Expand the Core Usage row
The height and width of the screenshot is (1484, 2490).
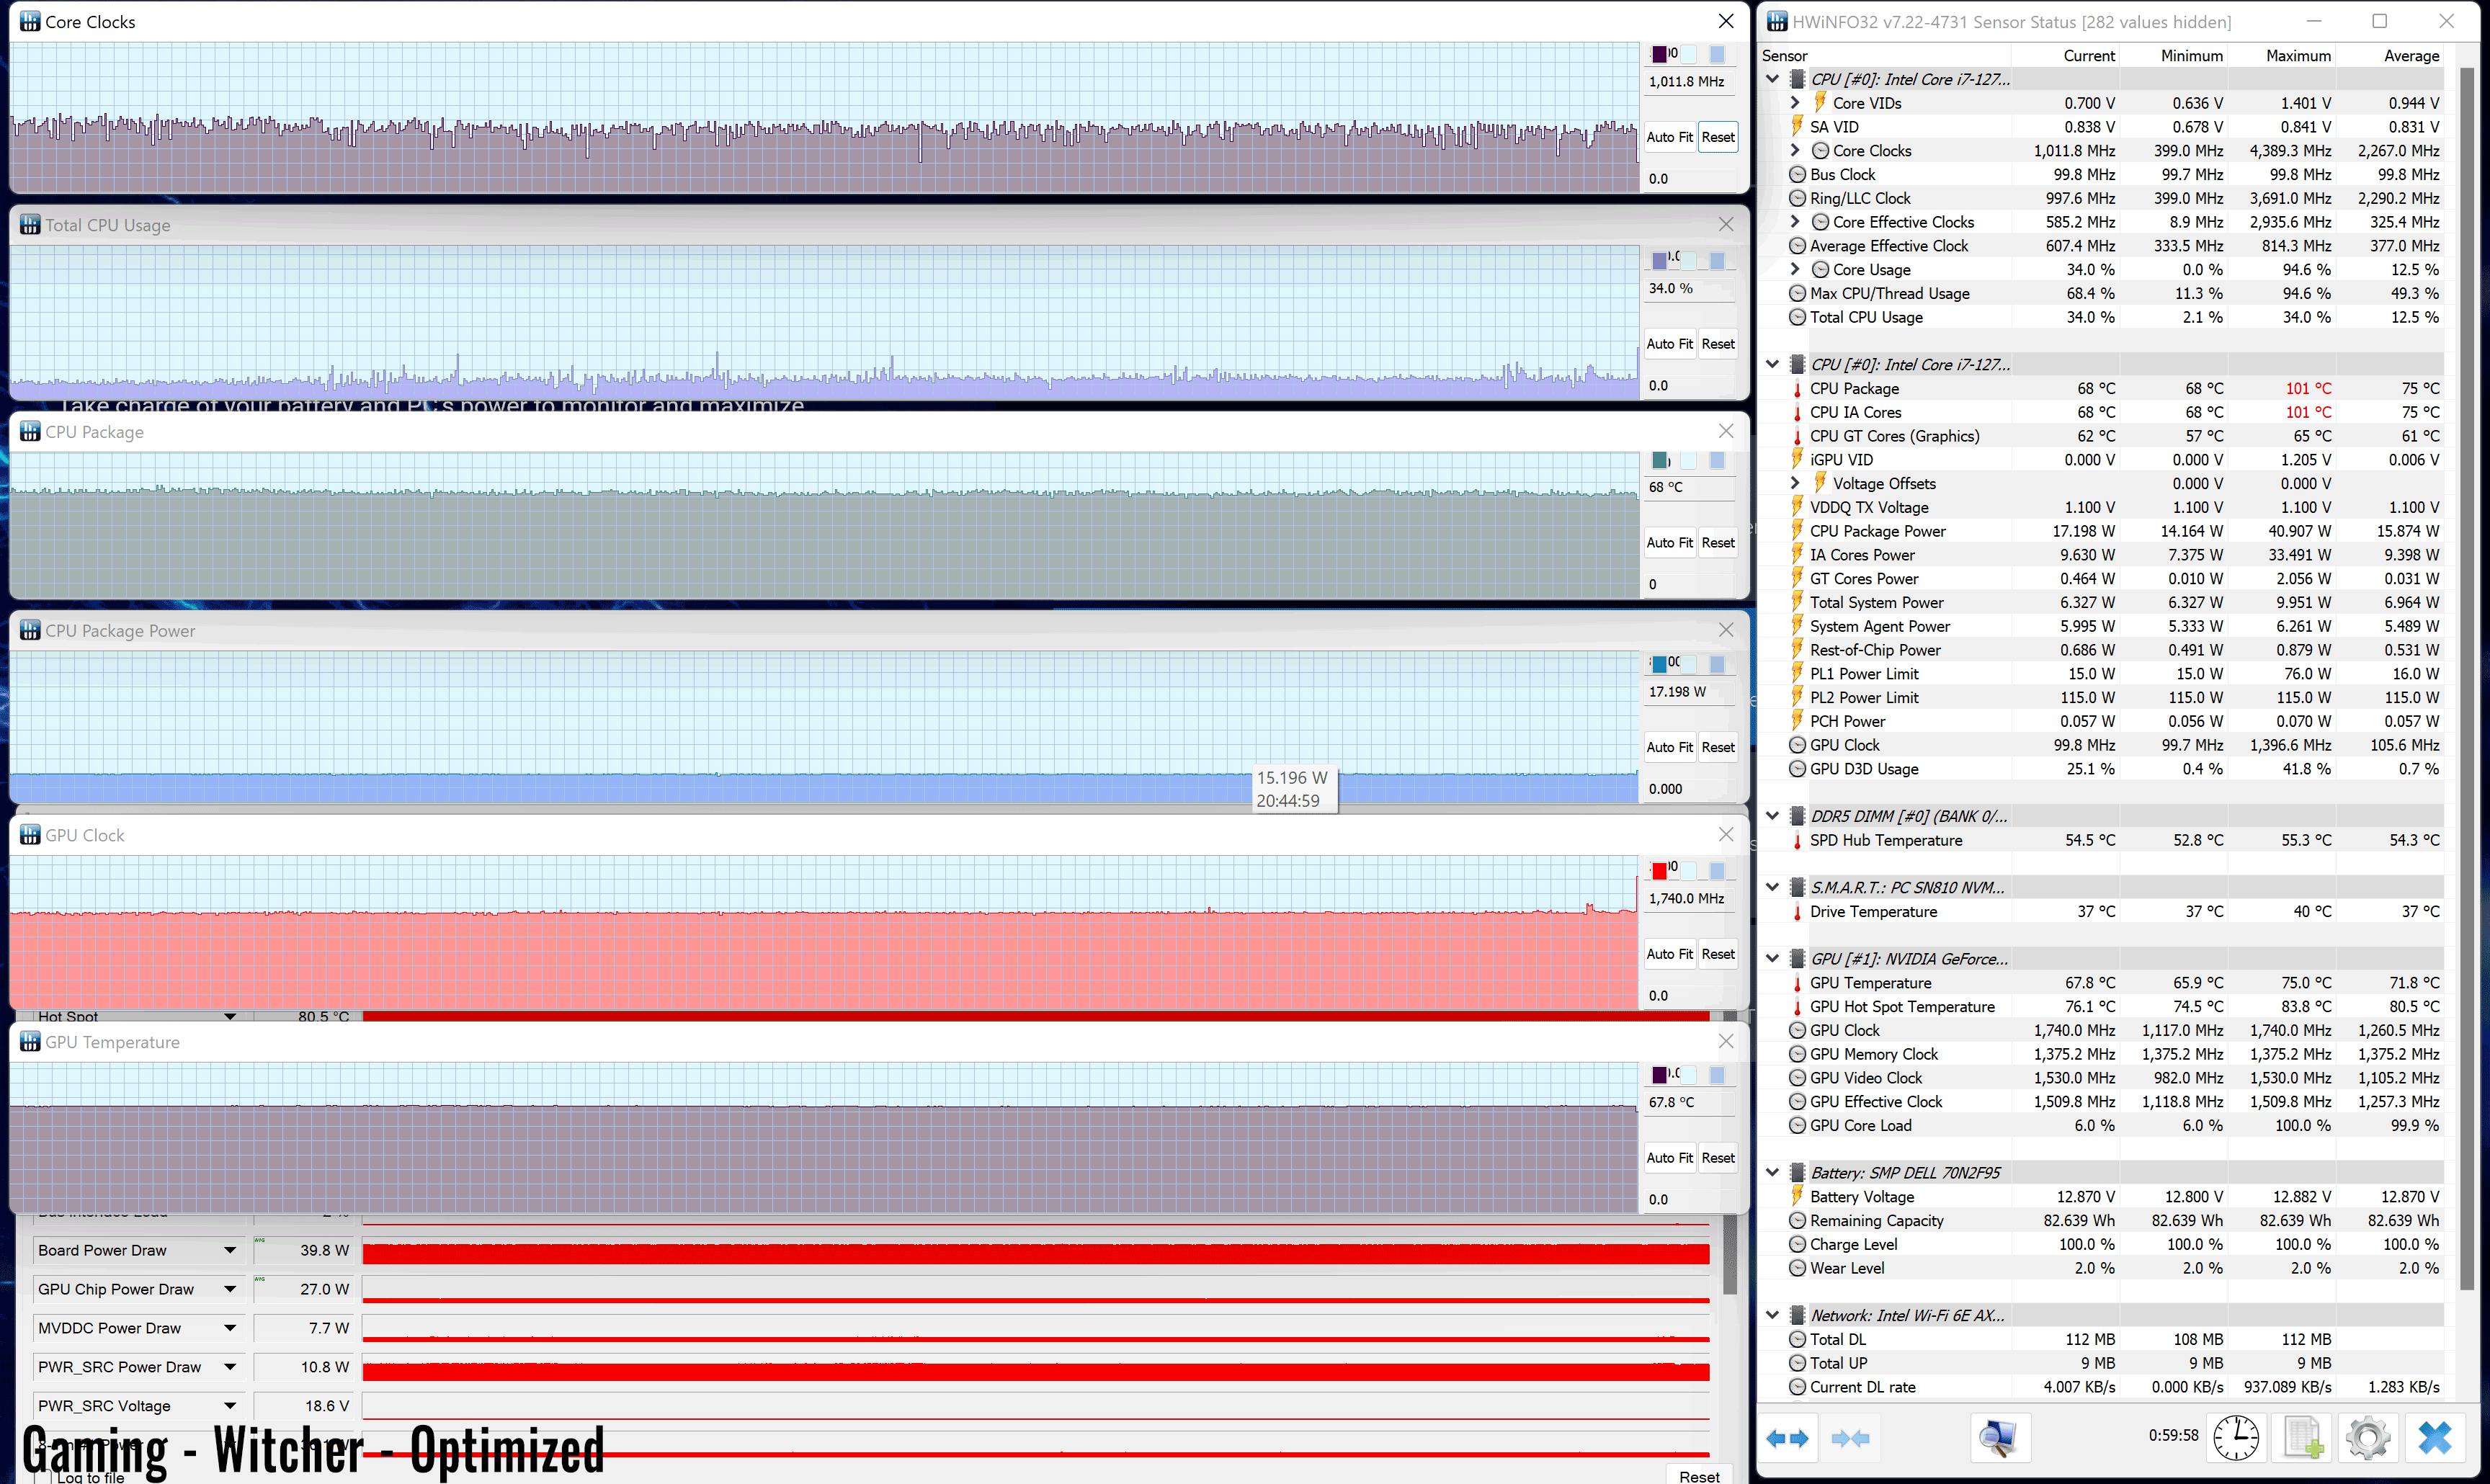tap(1795, 269)
